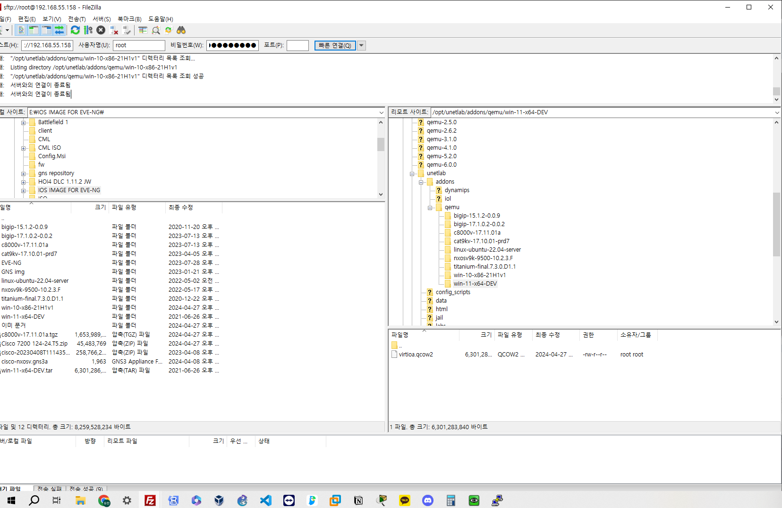This screenshot has width=782, height=508.
Task: Sort remote files by owner/group column
Action: coord(637,335)
